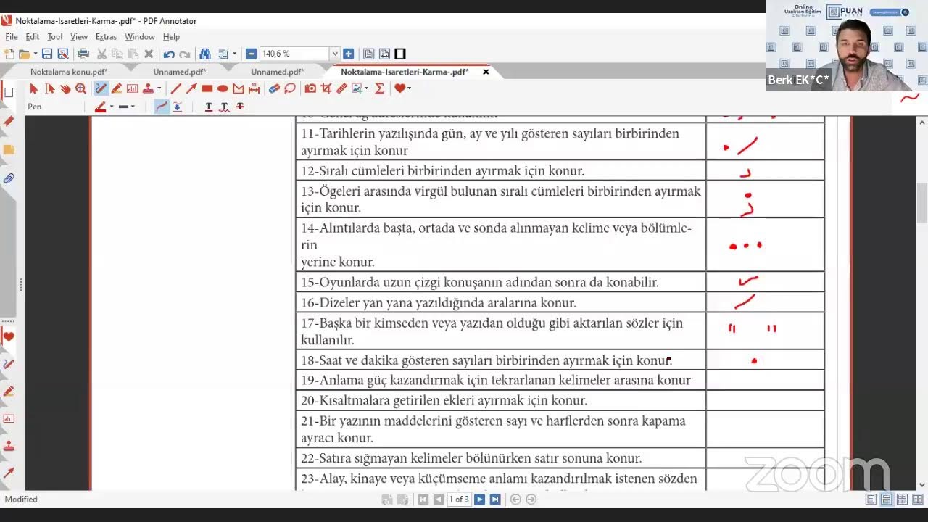Open the Help menu
Screen dimensions: 928x522
click(x=171, y=37)
